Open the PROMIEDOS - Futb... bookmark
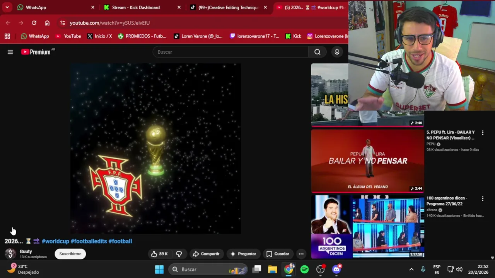Image resolution: width=495 pixels, height=278 pixels. (x=142, y=36)
